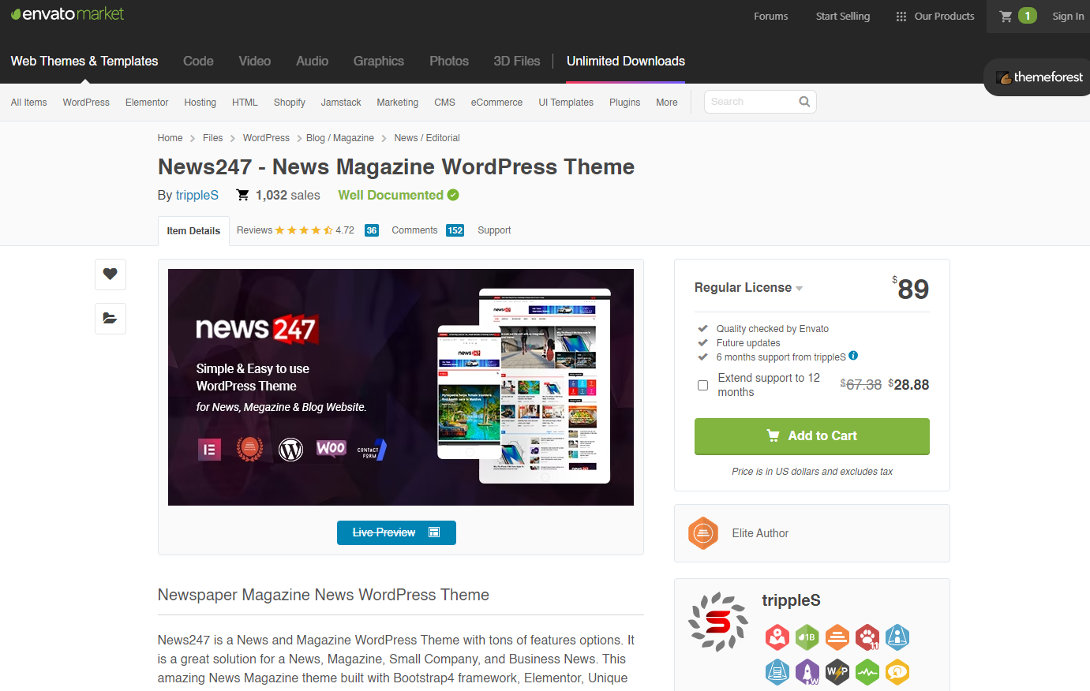Screen dimensions: 1090x691
Task: Click the Live Preview button
Action: coord(396,532)
